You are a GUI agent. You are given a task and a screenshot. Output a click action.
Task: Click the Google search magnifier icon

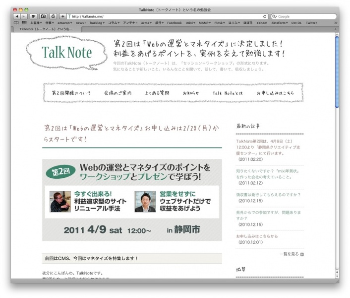pos(274,16)
